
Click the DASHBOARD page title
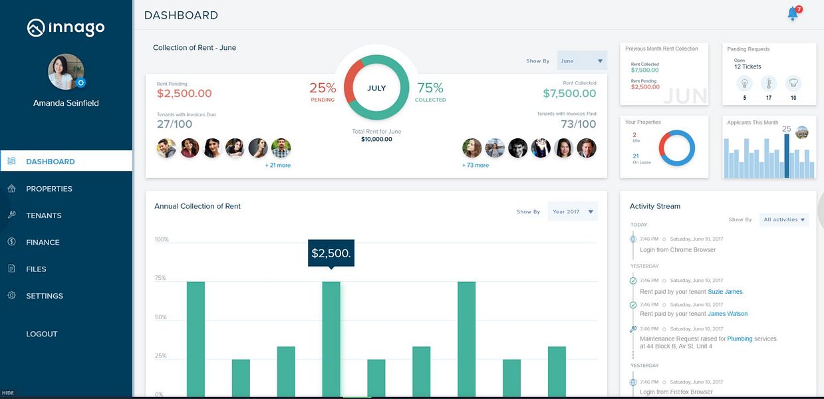click(181, 15)
